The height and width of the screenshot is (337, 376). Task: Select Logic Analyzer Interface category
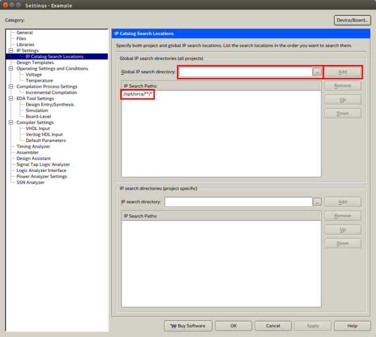point(41,170)
